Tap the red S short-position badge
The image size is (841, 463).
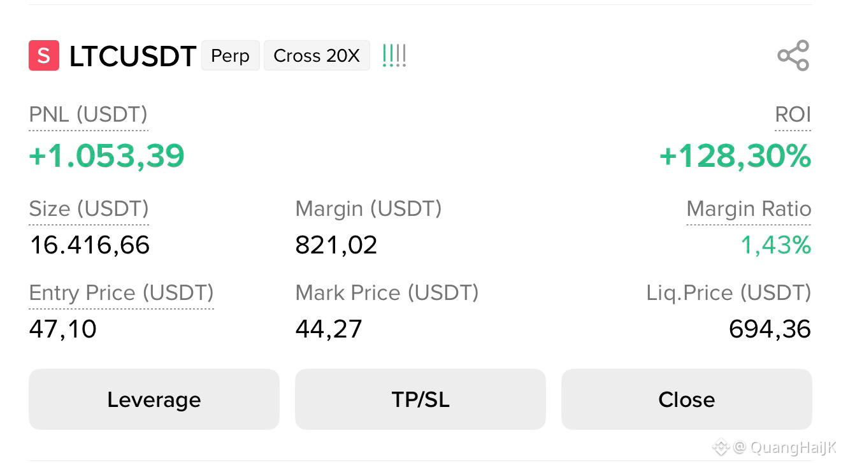[44, 55]
